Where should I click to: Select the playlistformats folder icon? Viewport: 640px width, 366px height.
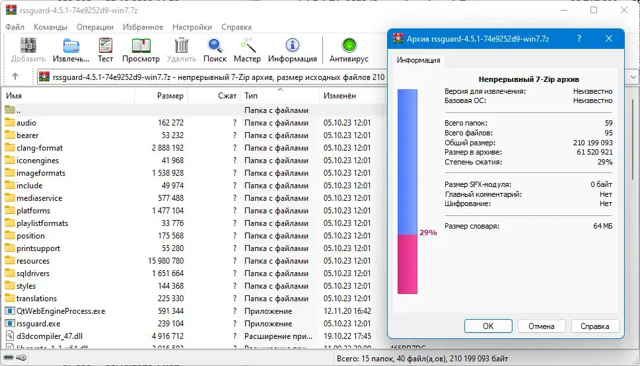point(10,223)
